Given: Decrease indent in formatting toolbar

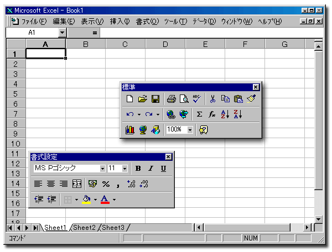Looking at the screenshot, I should coord(39,199).
